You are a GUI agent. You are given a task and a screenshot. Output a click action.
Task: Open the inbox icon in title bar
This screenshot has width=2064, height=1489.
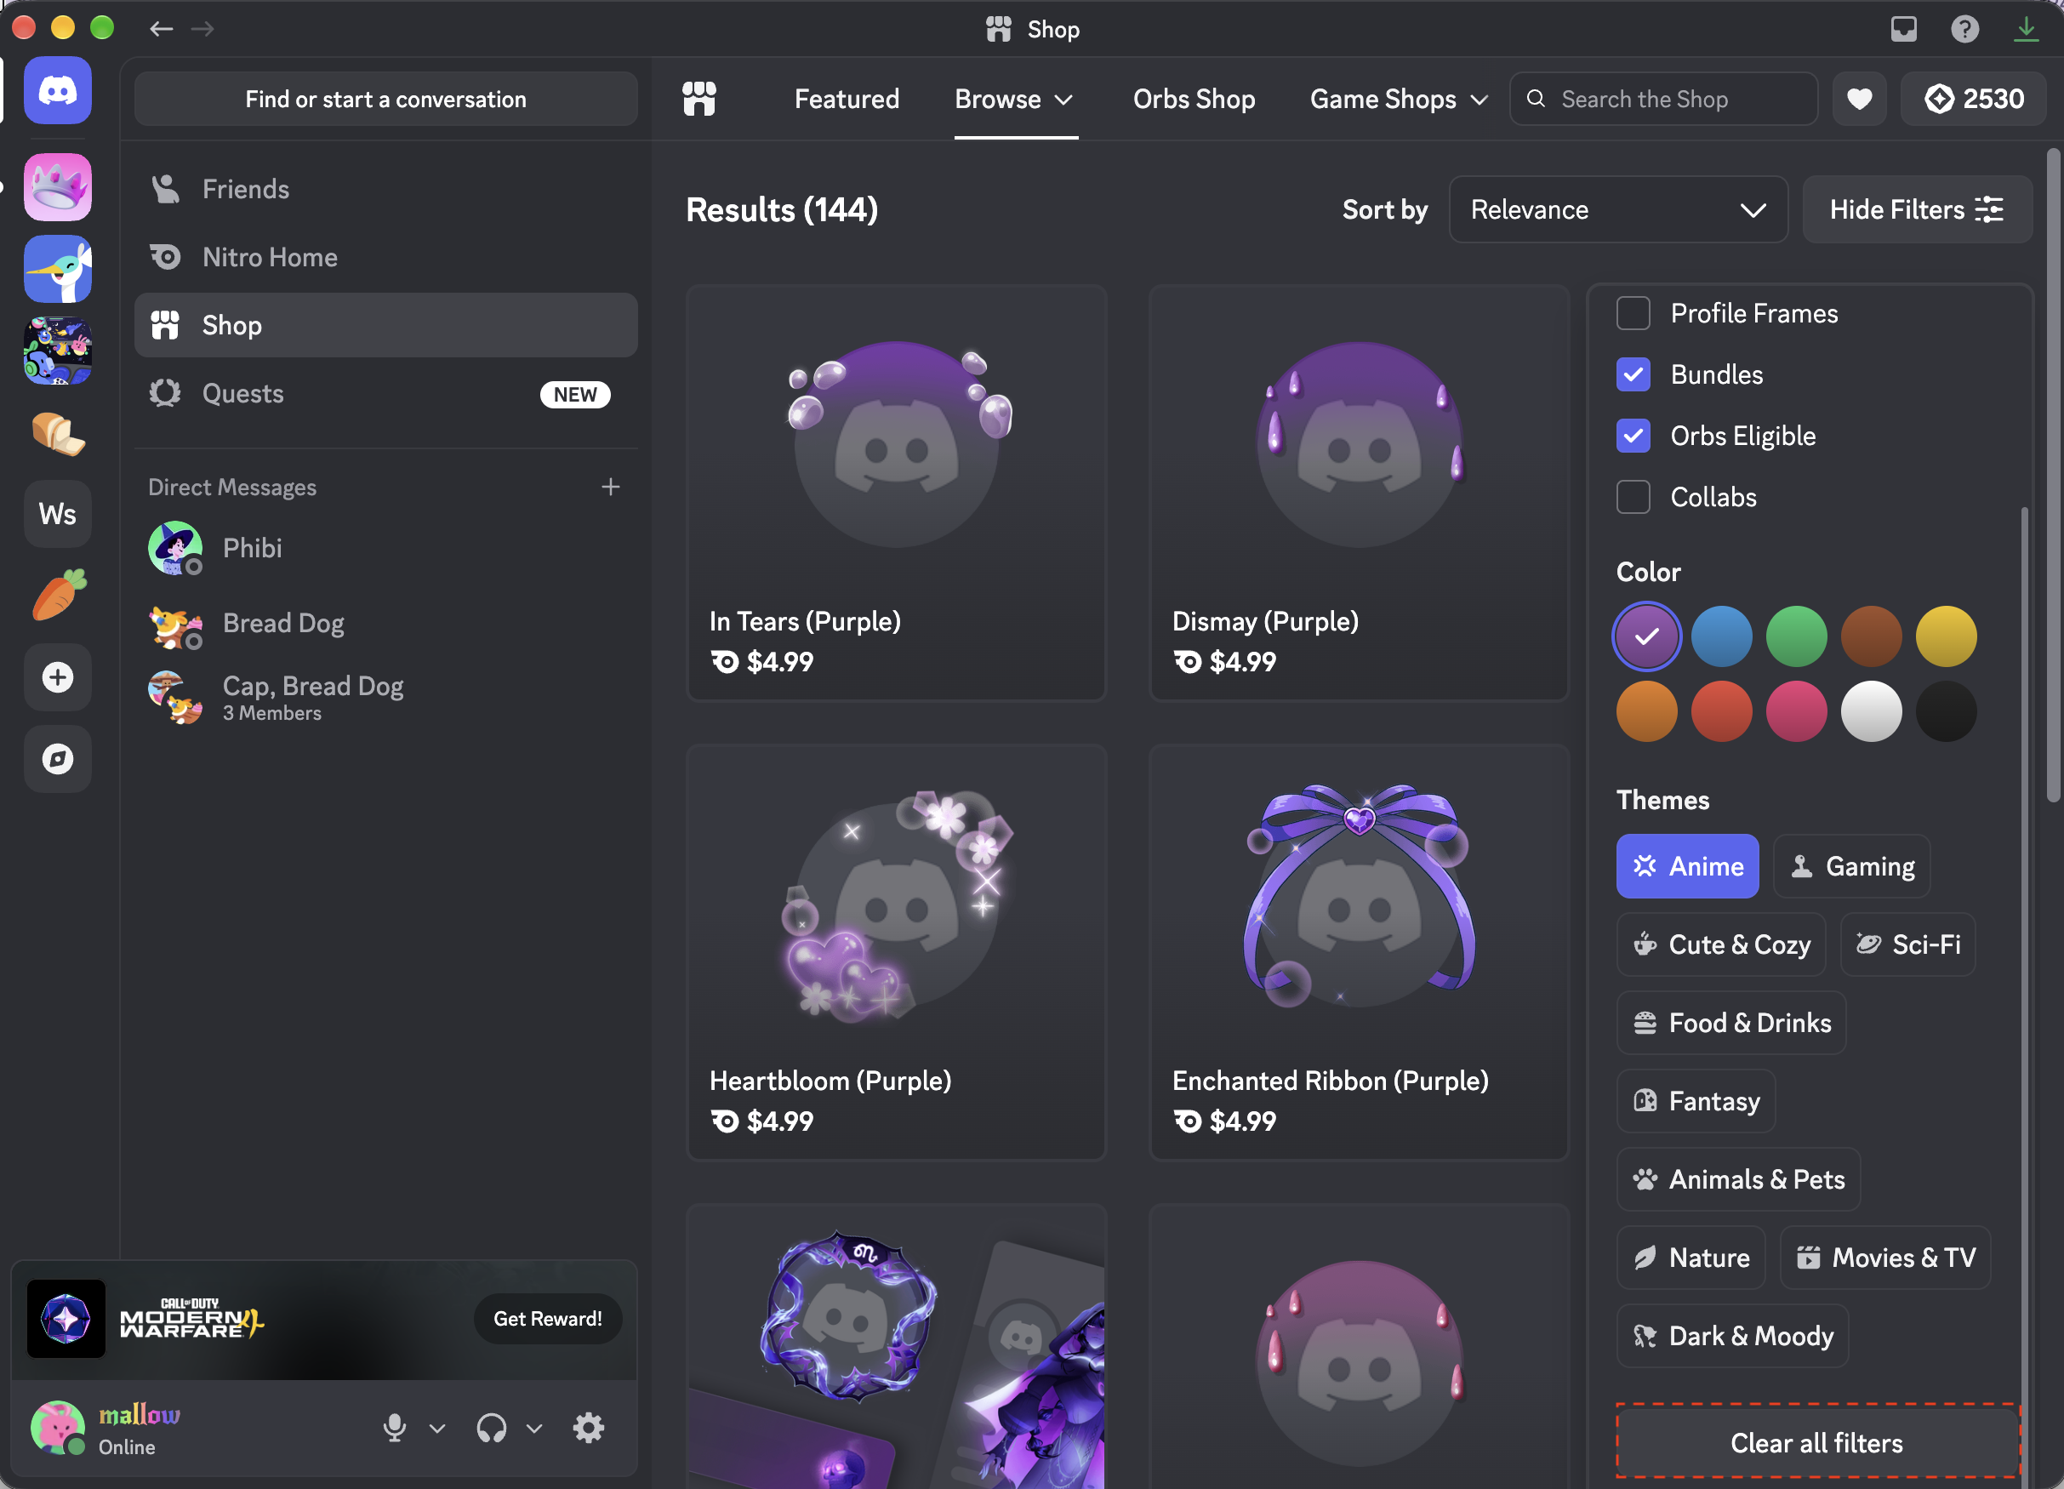(1904, 29)
